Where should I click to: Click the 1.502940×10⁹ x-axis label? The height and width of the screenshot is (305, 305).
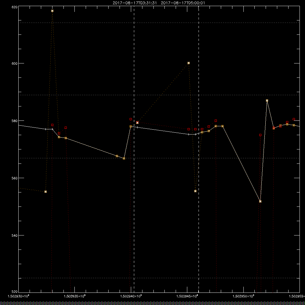(x=131, y=296)
